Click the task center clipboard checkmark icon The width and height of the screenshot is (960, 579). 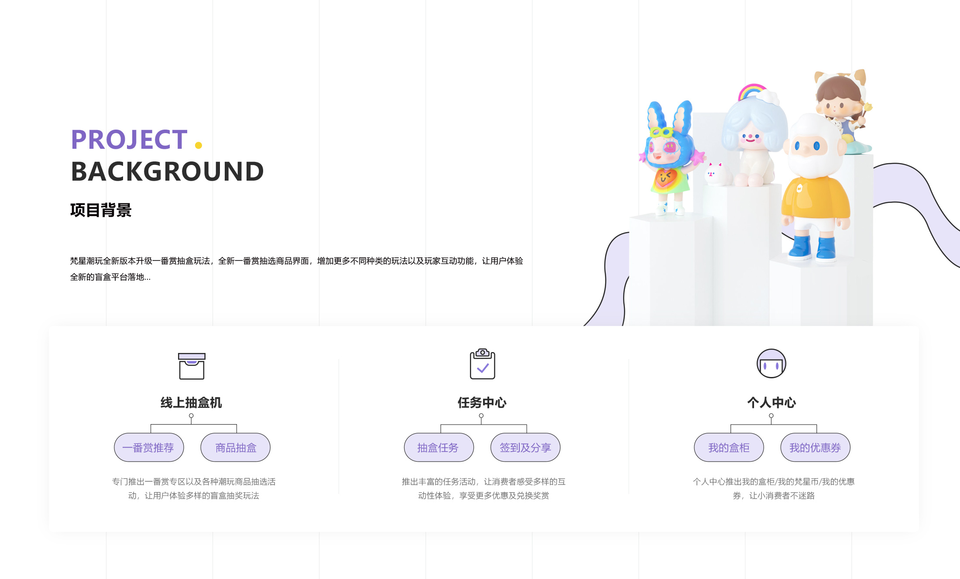[x=482, y=364]
